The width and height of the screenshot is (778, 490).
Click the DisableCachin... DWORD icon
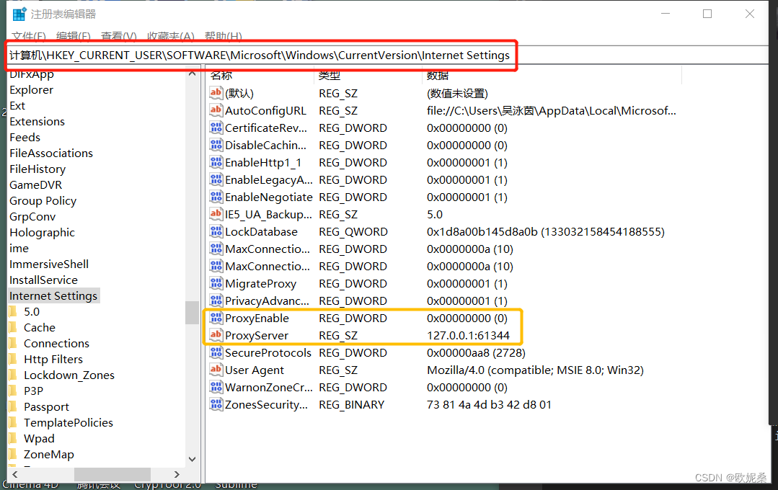216,145
